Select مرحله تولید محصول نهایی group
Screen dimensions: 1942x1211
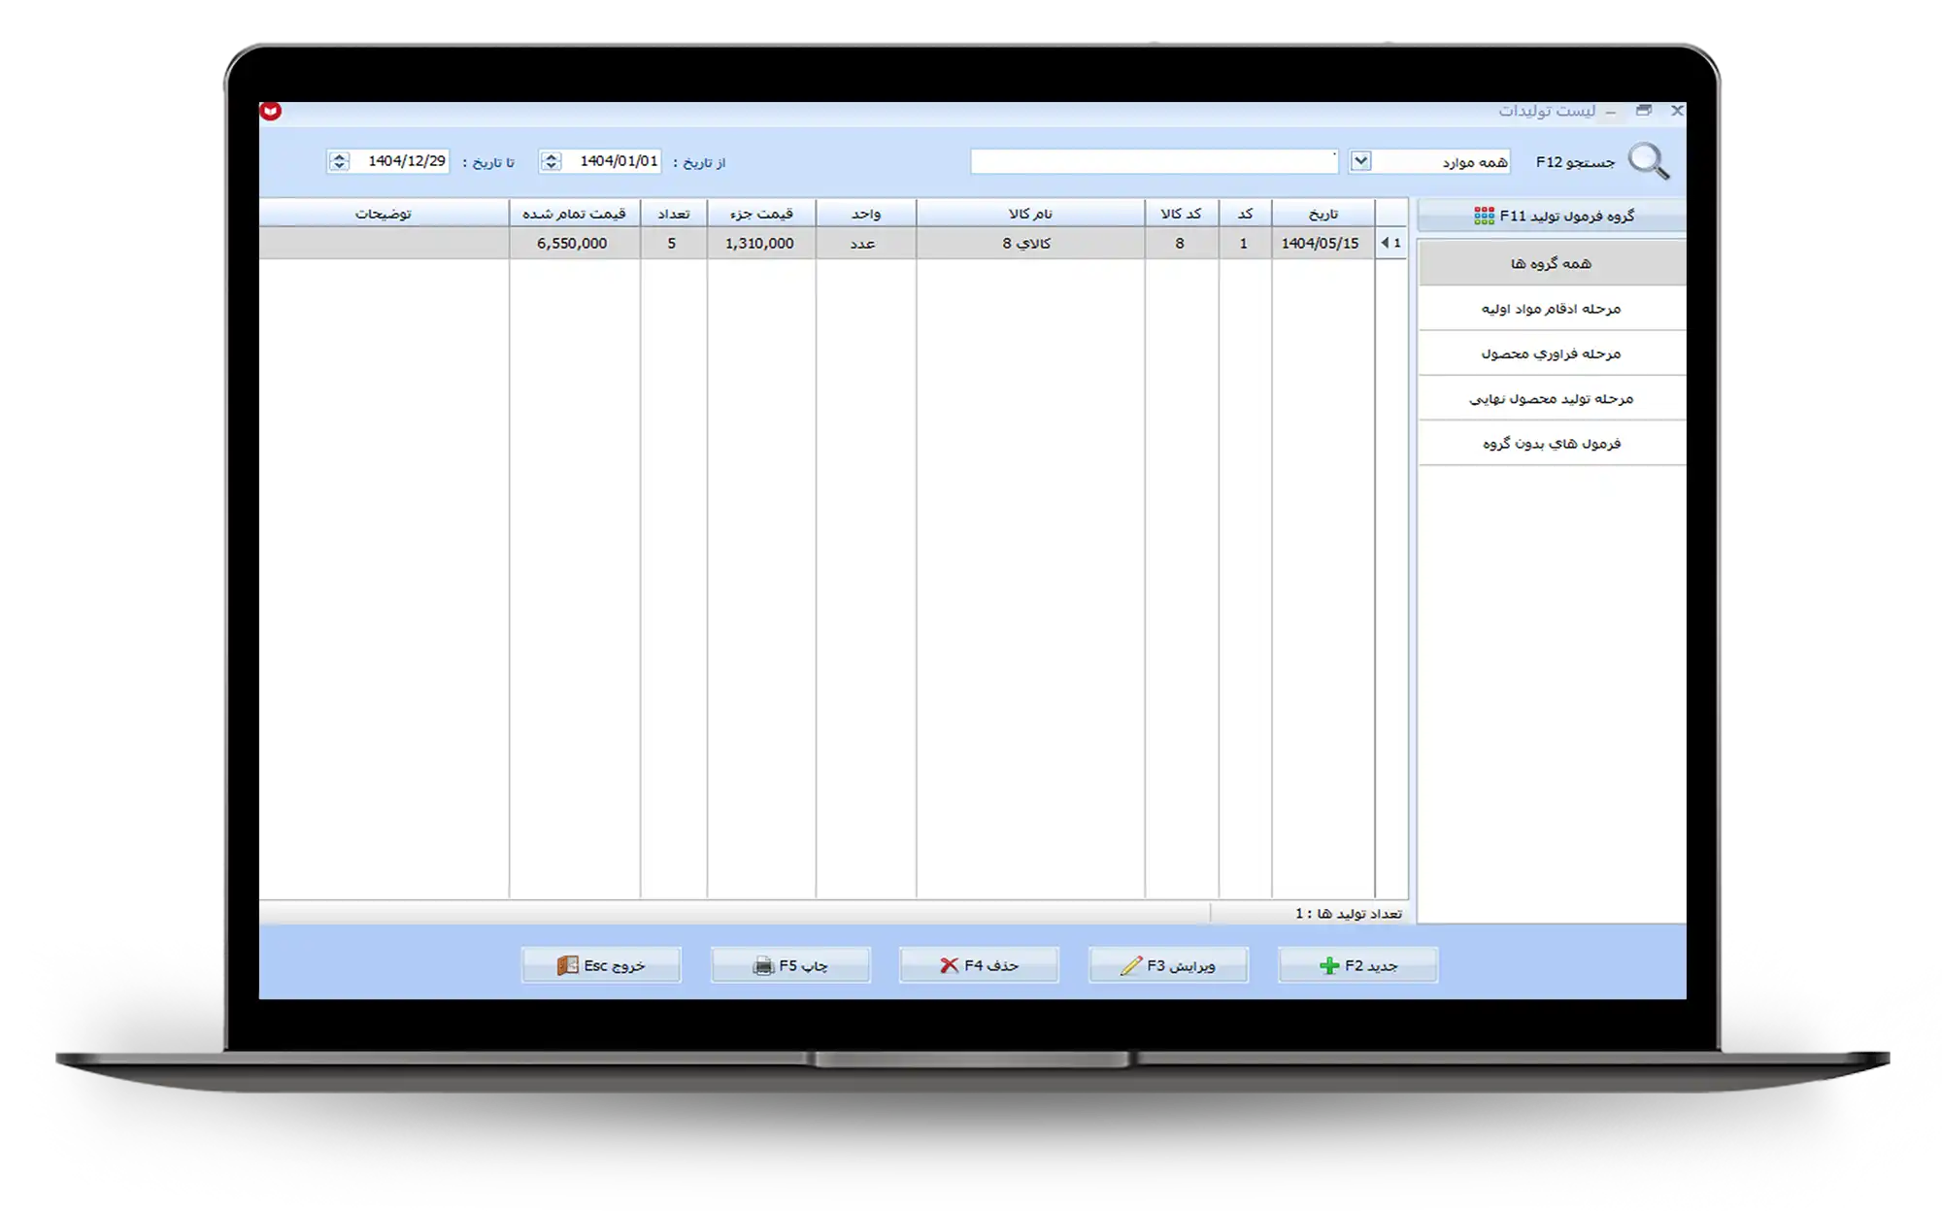pyautogui.click(x=1551, y=398)
